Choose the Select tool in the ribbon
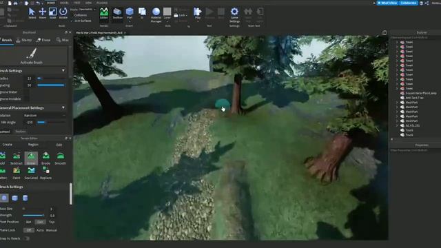 click(32, 13)
